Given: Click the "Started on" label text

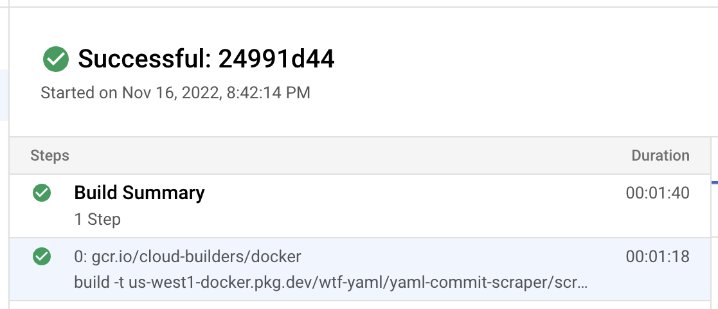Looking at the screenshot, I should click(x=79, y=93).
